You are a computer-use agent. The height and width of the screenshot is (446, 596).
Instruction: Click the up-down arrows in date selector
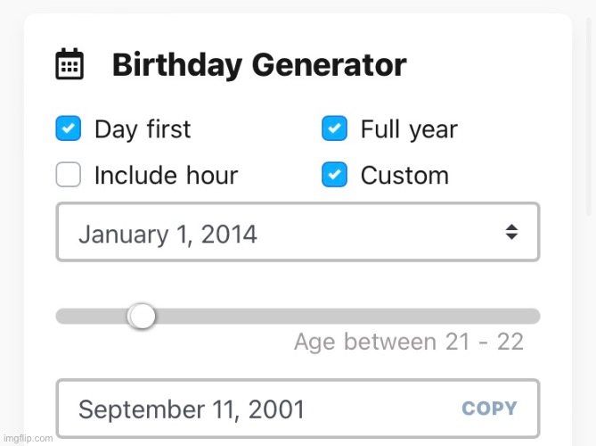tap(511, 232)
